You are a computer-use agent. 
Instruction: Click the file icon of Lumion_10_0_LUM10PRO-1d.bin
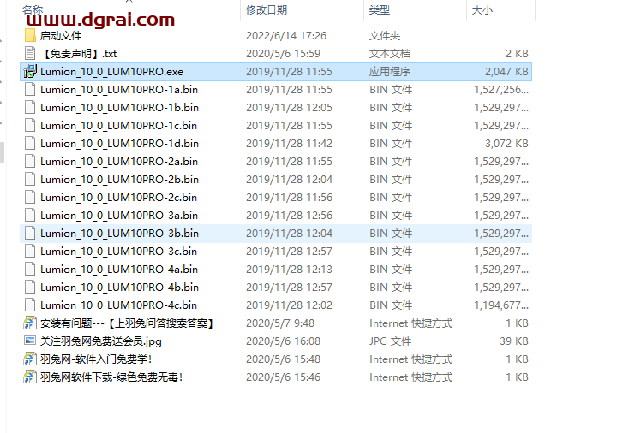(x=30, y=144)
